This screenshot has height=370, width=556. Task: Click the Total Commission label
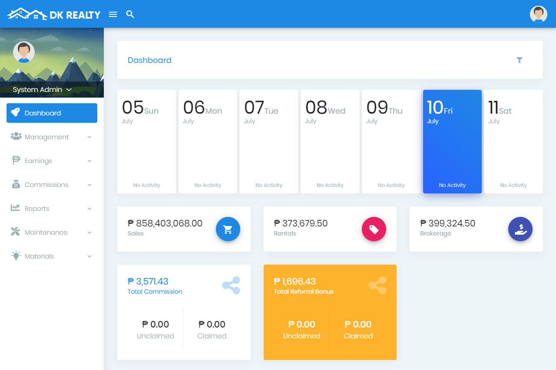click(x=155, y=291)
